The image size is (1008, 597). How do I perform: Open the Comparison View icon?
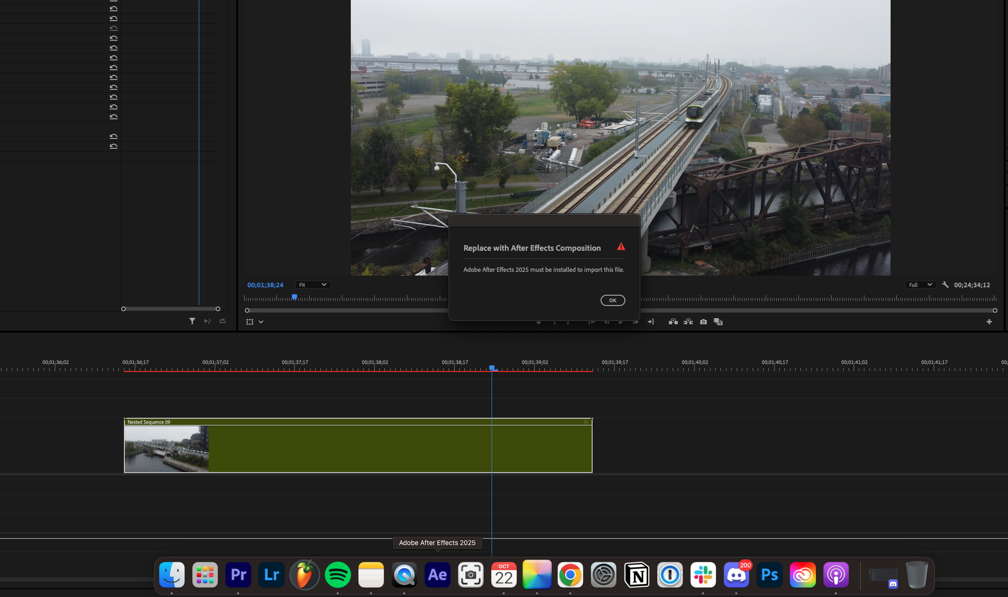coord(718,321)
